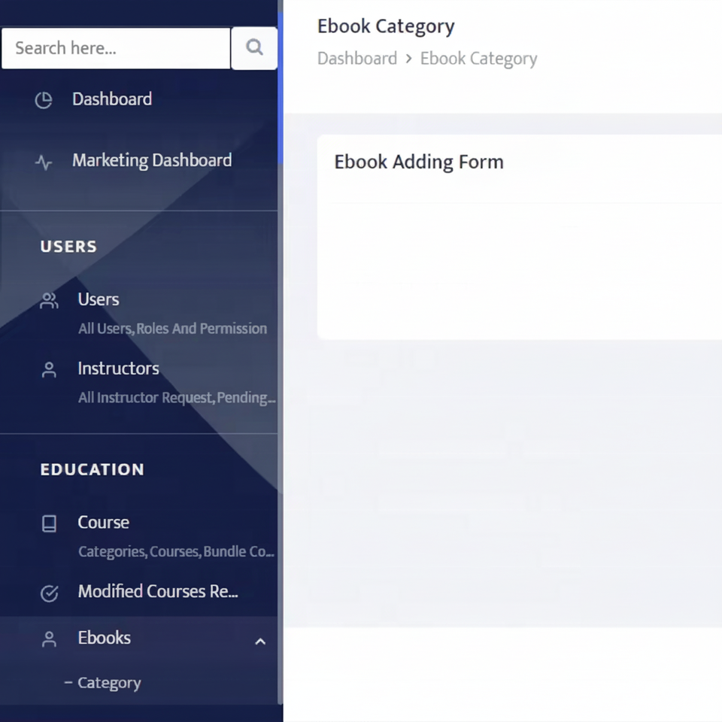Screen dimensions: 722x722
Task: Open Modified Courses Request menu item
Action: [x=158, y=592]
